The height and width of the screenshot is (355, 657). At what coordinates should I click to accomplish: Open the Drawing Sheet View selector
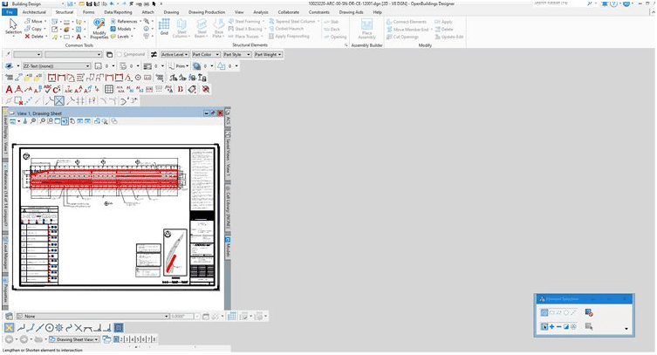click(x=73, y=339)
